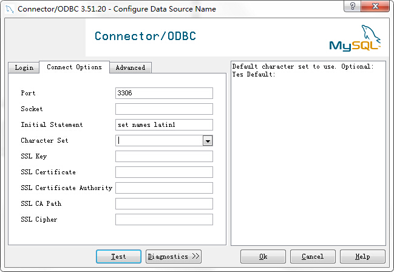Click the Connector/ODBC title bar app icon

[x=8, y=8]
